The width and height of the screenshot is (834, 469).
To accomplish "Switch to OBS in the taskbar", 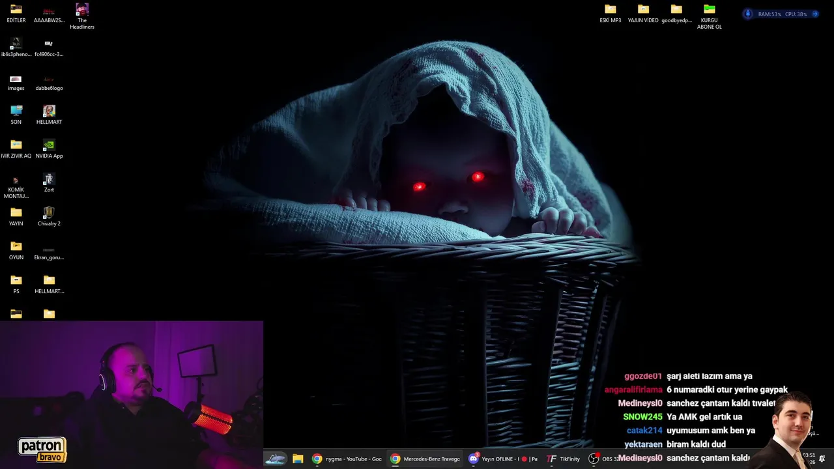I will click(x=604, y=459).
